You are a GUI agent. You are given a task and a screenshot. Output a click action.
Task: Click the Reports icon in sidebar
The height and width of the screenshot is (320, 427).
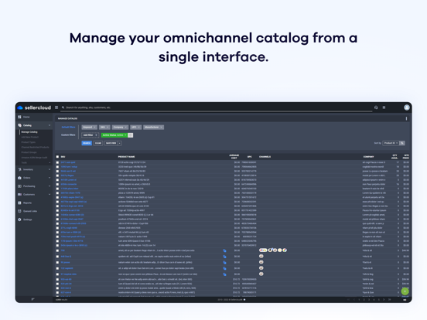pyautogui.click(x=19, y=203)
